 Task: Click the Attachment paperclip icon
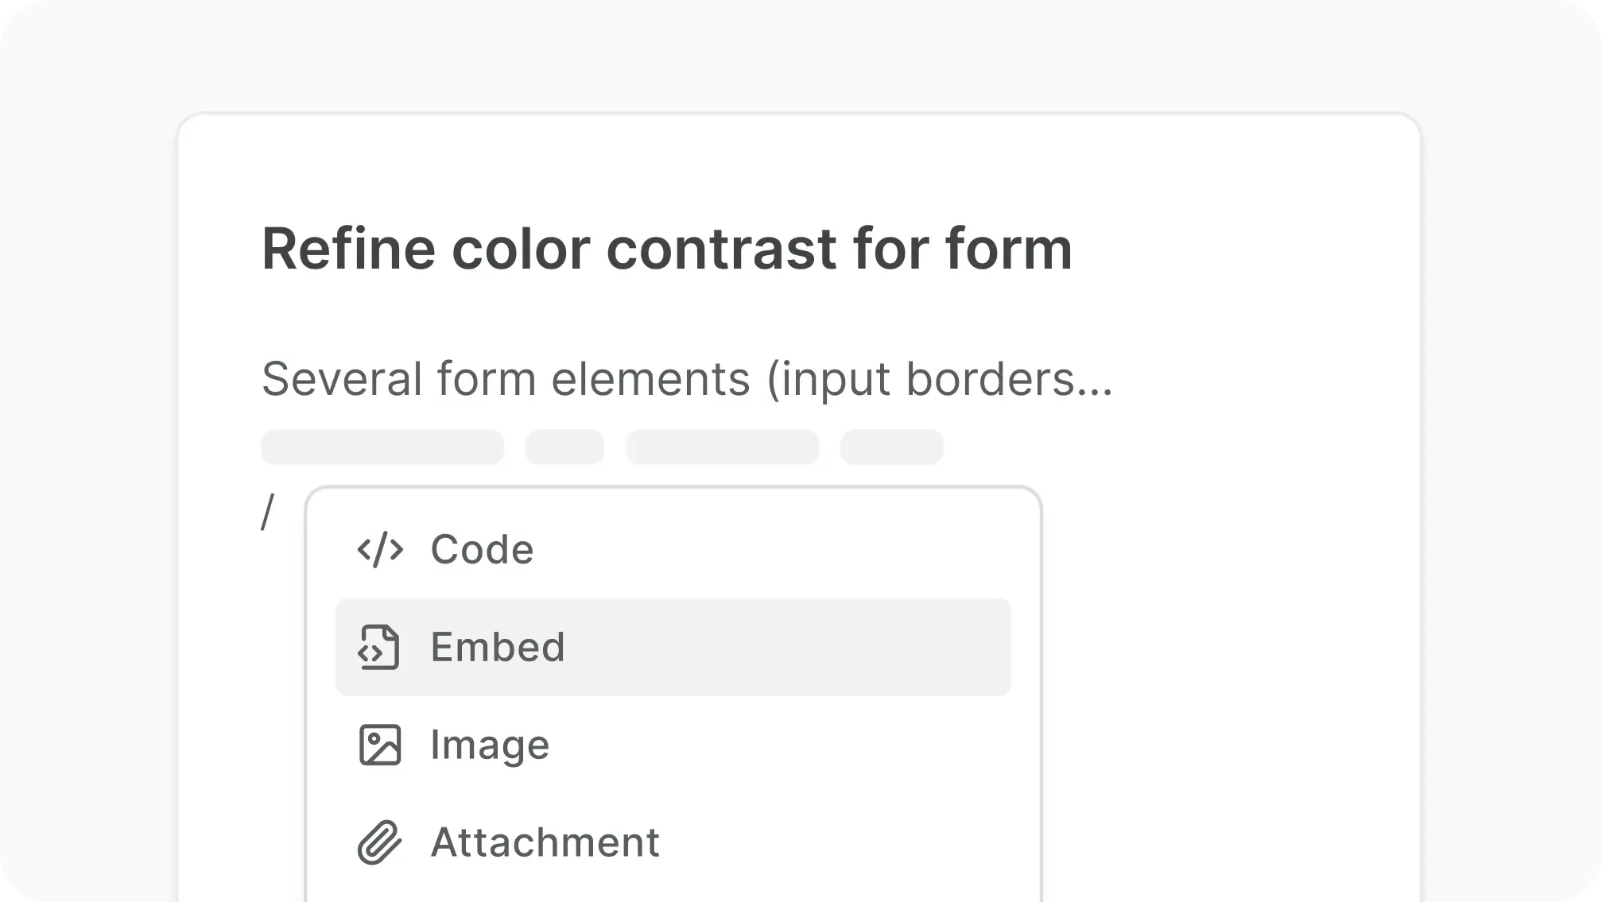pyautogui.click(x=379, y=842)
